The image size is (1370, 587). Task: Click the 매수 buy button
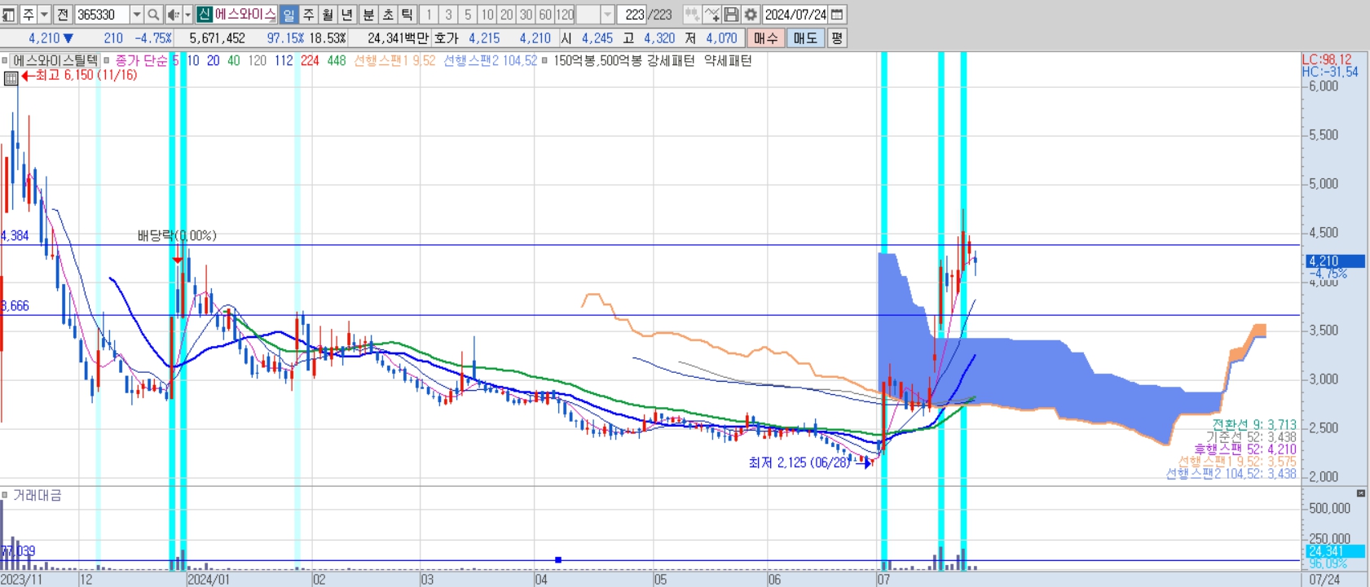(765, 38)
